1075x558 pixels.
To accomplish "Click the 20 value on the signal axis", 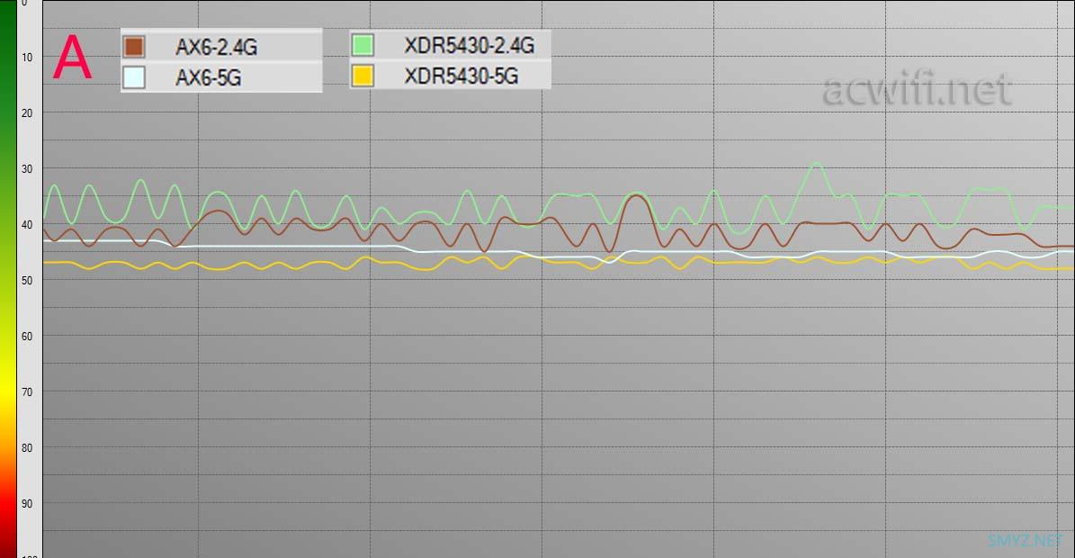I will (x=27, y=113).
